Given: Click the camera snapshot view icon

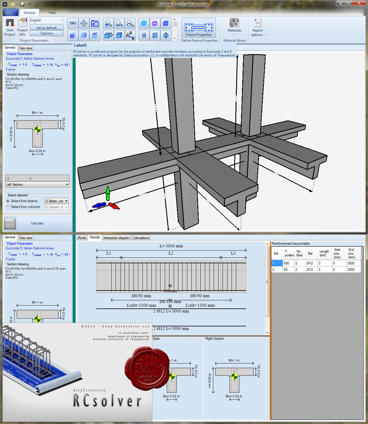Looking at the screenshot, I should coord(95,23).
